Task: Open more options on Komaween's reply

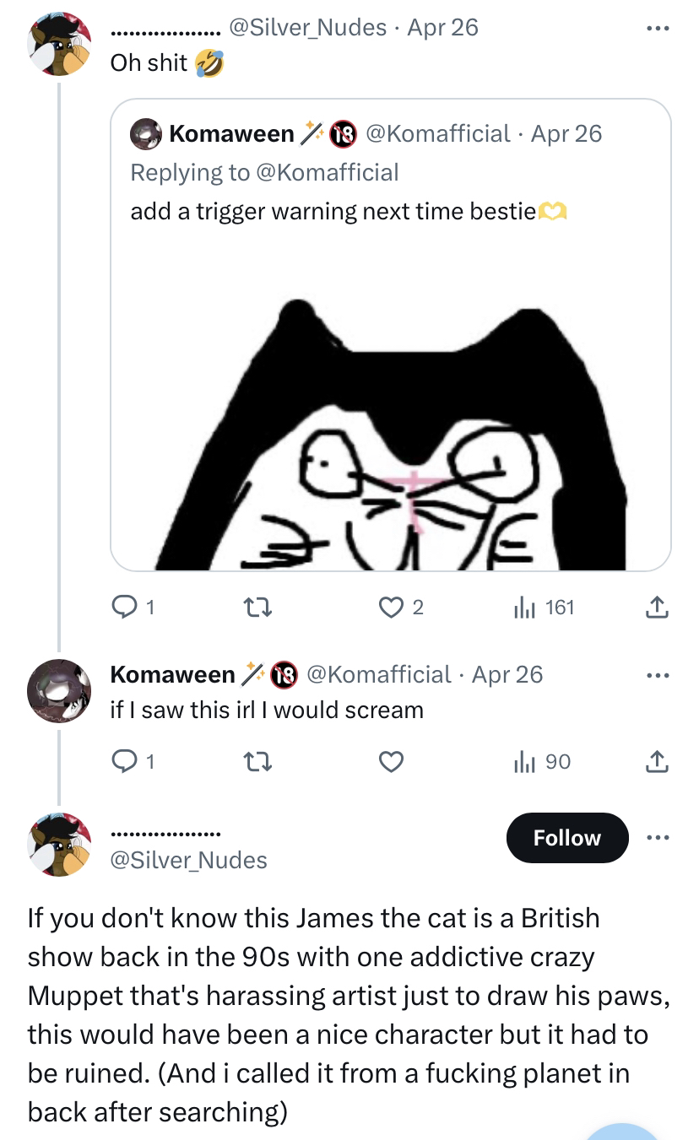Action: pyautogui.click(x=657, y=675)
